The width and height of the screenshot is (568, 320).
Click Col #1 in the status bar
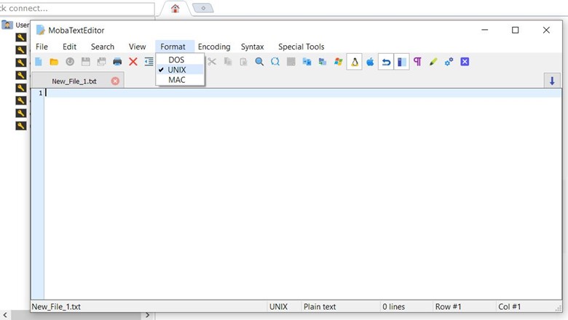(x=509, y=307)
